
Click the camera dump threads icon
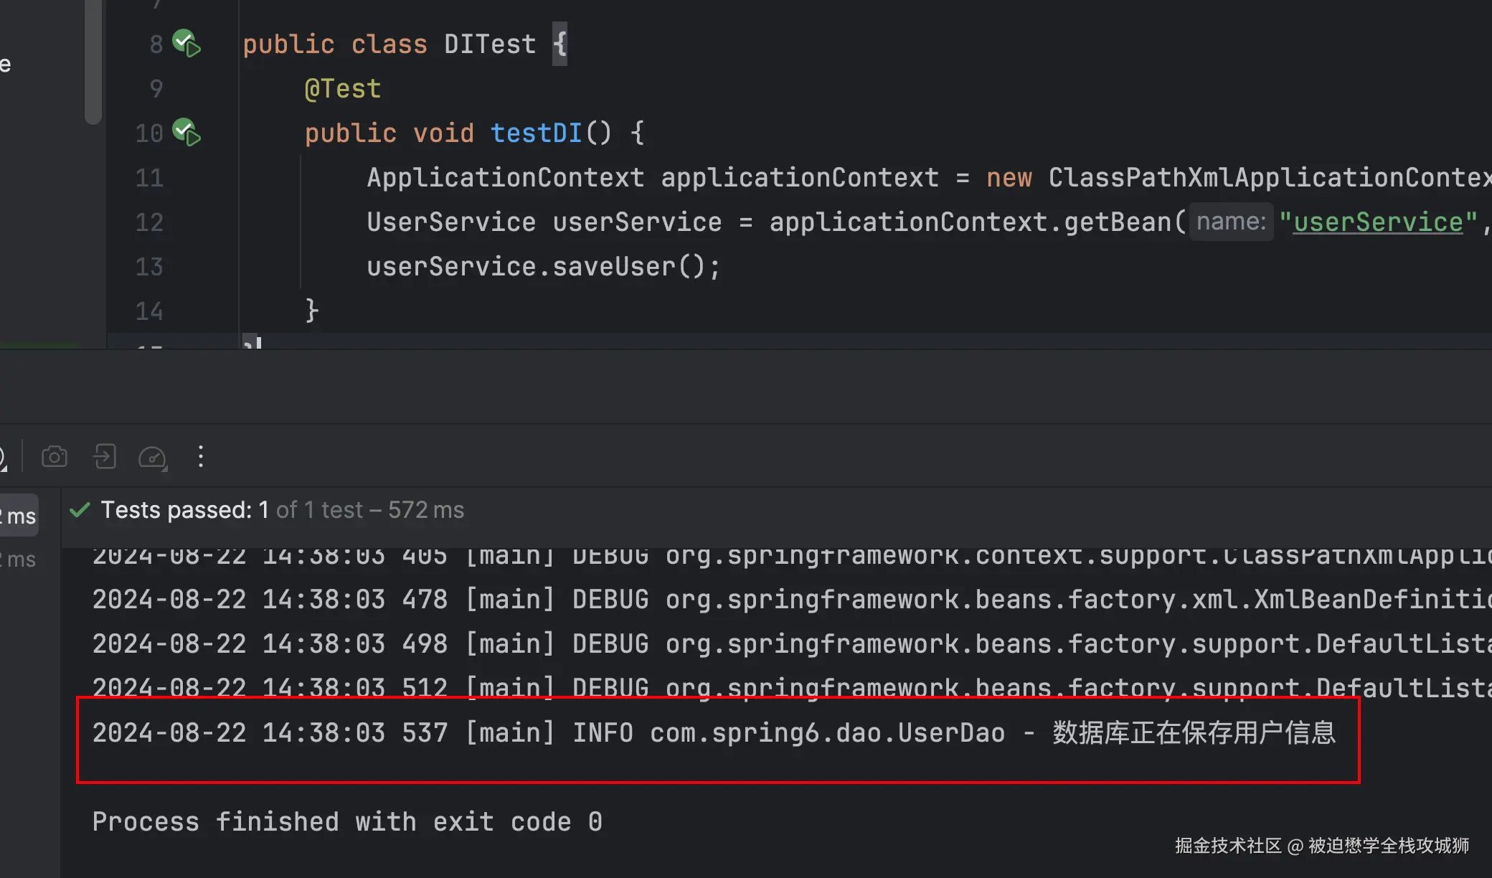click(x=55, y=457)
